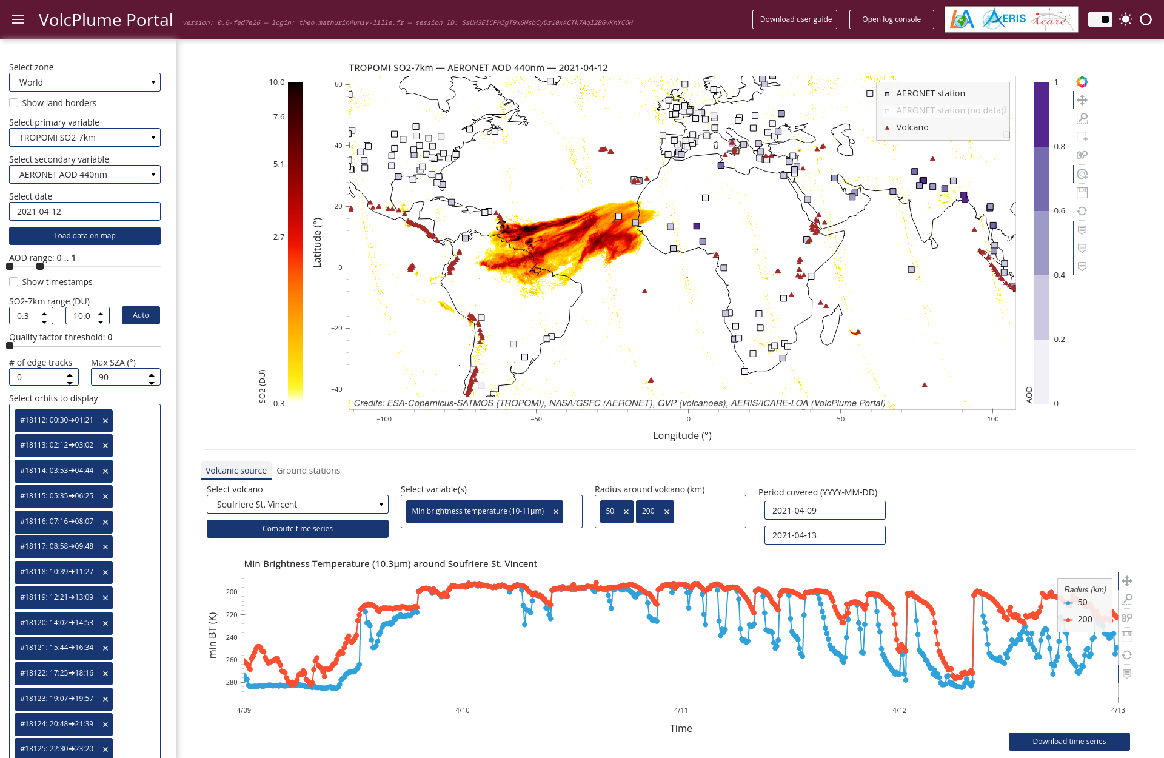Click the ICARE logo in header
This screenshot has width=1164, height=758.
(x=1054, y=19)
